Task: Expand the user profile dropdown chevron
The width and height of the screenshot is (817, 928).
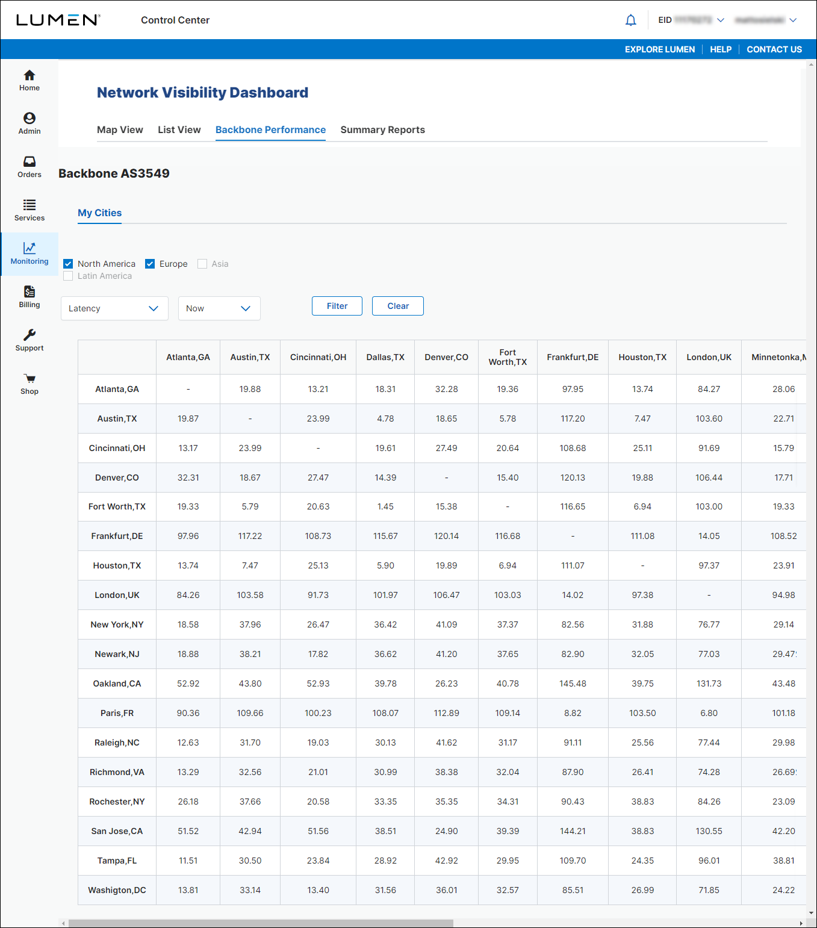Action: pyautogui.click(x=793, y=20)
